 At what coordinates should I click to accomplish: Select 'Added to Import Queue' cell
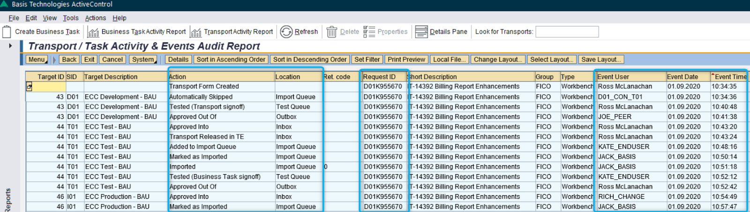click(221, 147)
